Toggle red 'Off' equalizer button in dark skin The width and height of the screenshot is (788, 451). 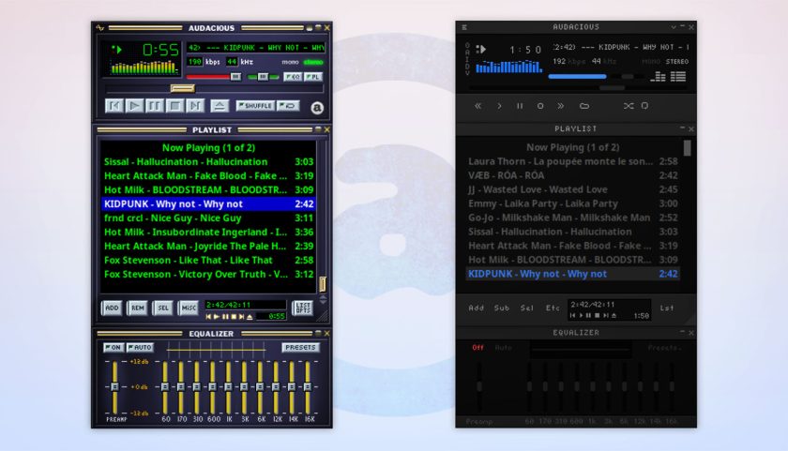[477, 348]
